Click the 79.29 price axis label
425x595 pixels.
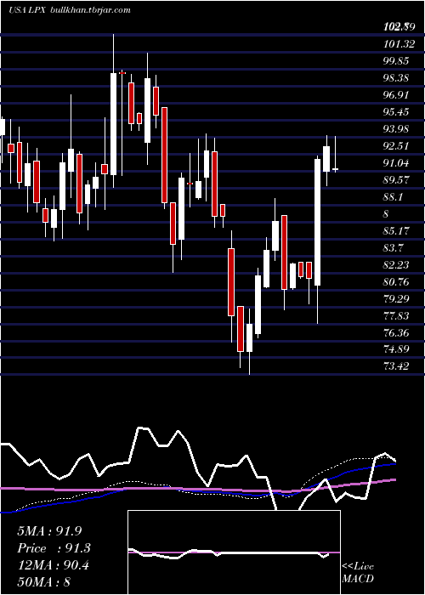398,298
